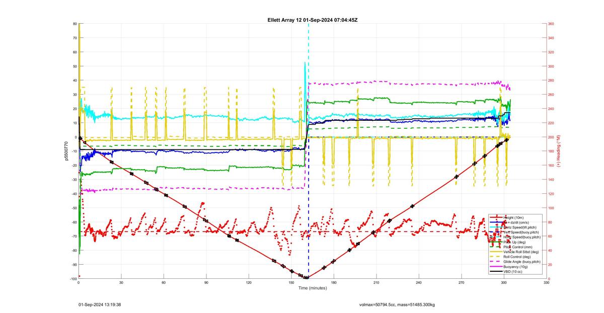Click the right heading axis tick '200'
Image resolution: width=604 pixels, height=313 pixels.
pos(551,137)
